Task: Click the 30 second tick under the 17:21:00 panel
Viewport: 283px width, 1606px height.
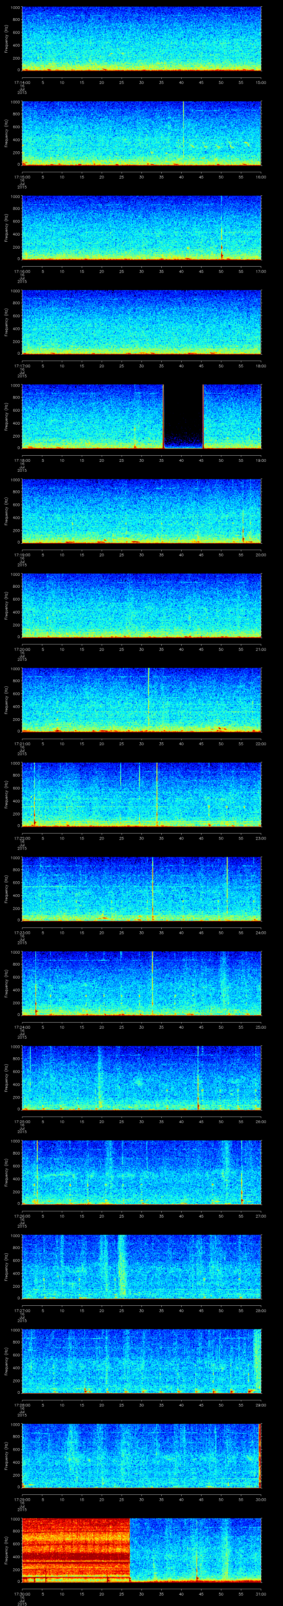Action: 141,744
